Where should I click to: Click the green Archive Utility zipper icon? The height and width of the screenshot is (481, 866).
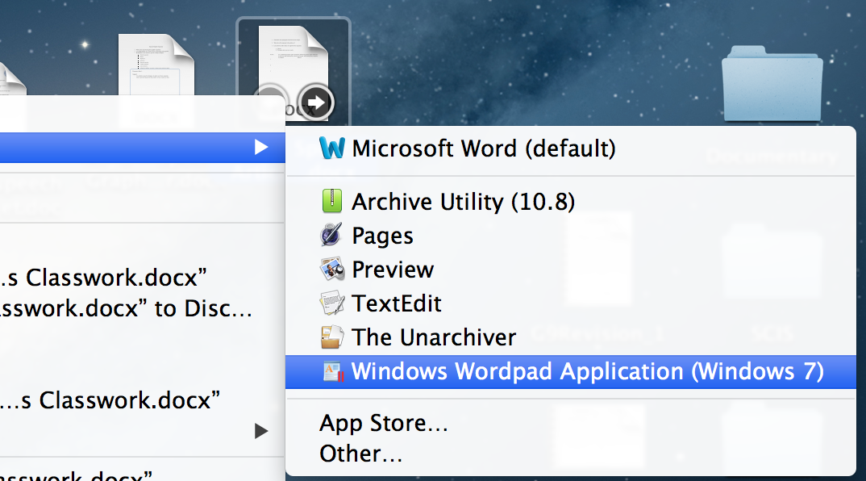coord(332,201)
